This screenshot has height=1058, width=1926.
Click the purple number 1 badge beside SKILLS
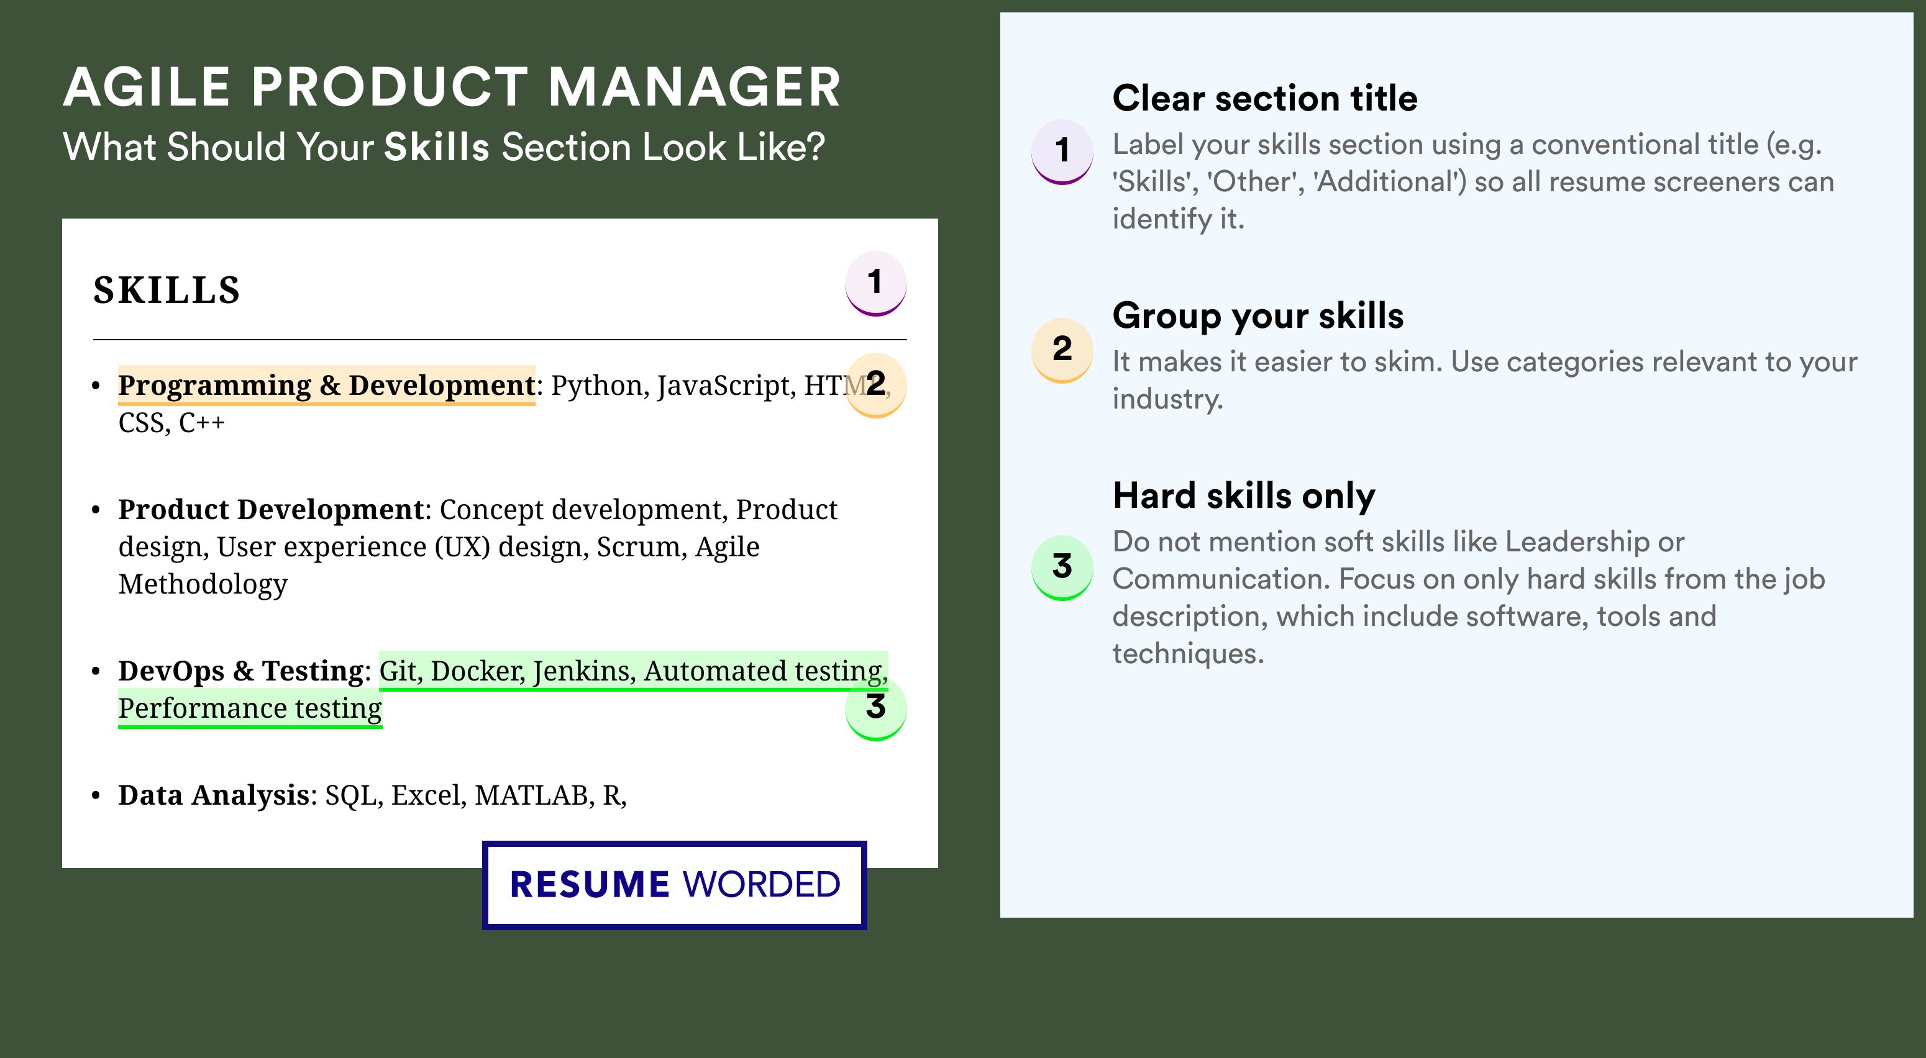tap(875, 283)
